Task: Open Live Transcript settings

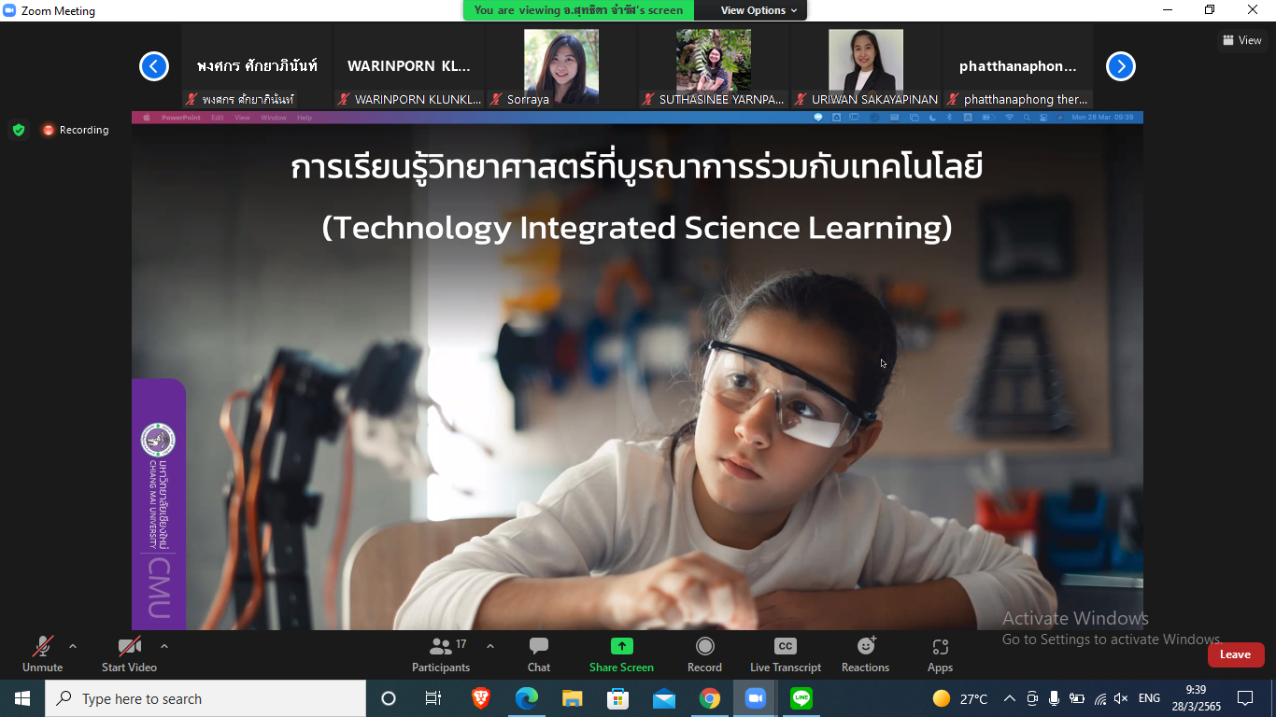Action: coord(786,654)
